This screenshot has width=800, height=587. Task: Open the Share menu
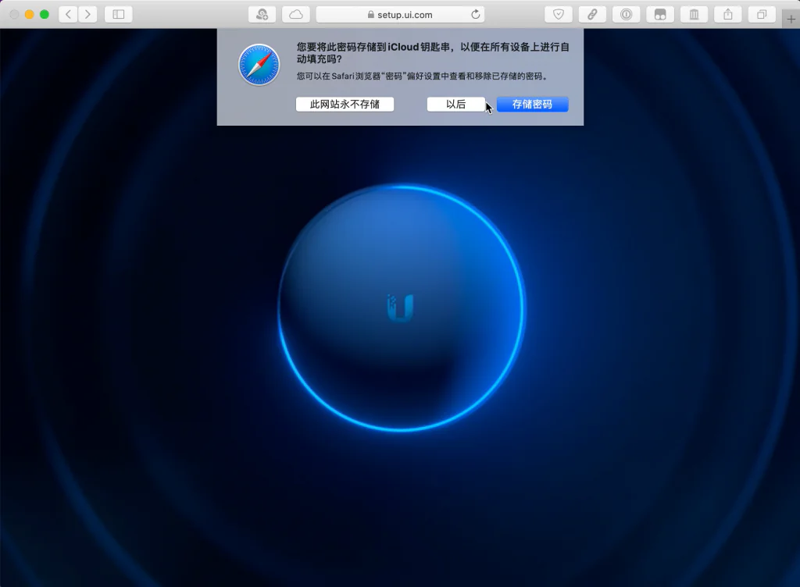pos(728,14)
